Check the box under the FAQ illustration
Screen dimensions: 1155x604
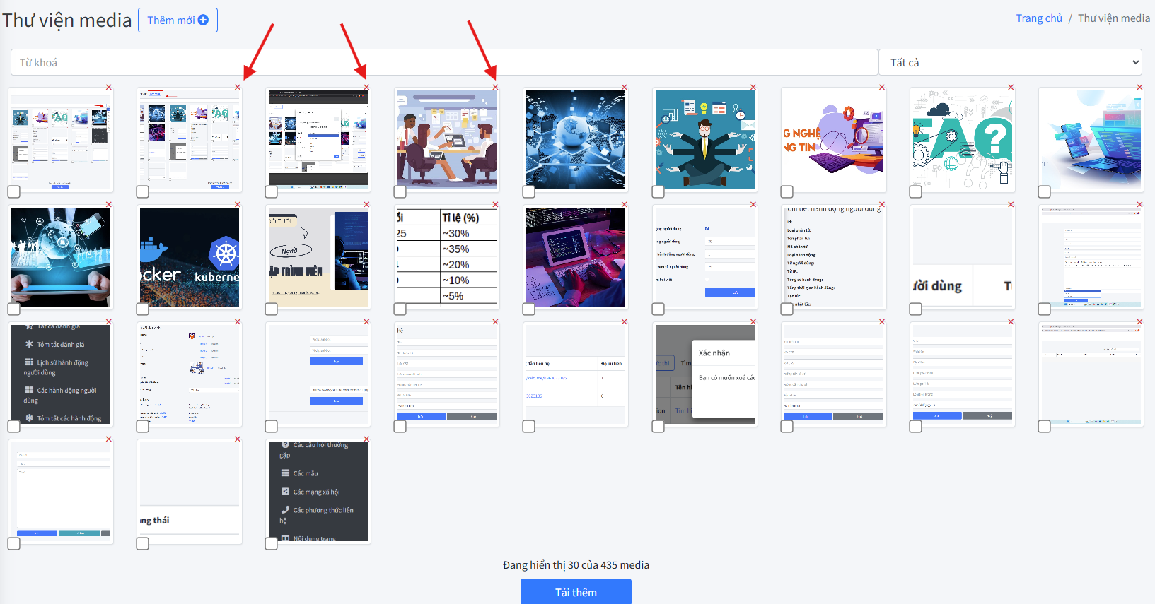(x=916, y=192)
